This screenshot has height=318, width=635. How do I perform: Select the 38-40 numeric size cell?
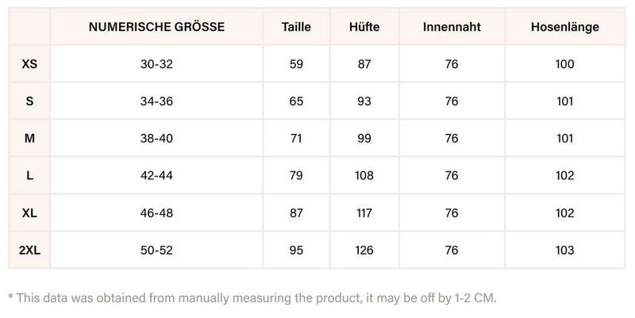pyautogui.click(x=156, y=138)
